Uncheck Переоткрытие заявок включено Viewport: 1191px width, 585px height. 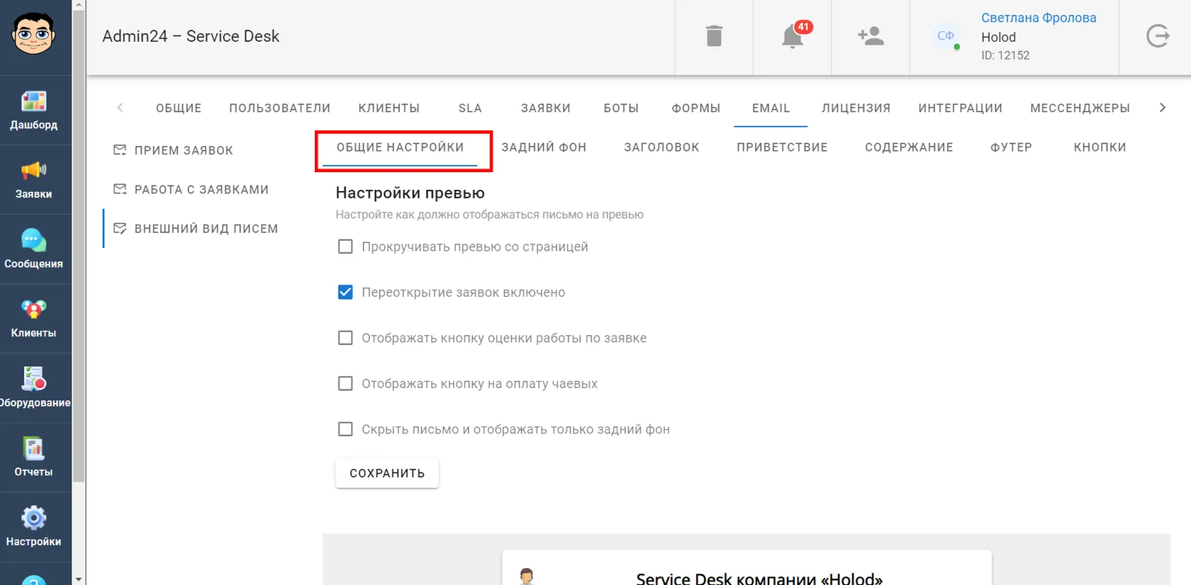tap(345, 292)
